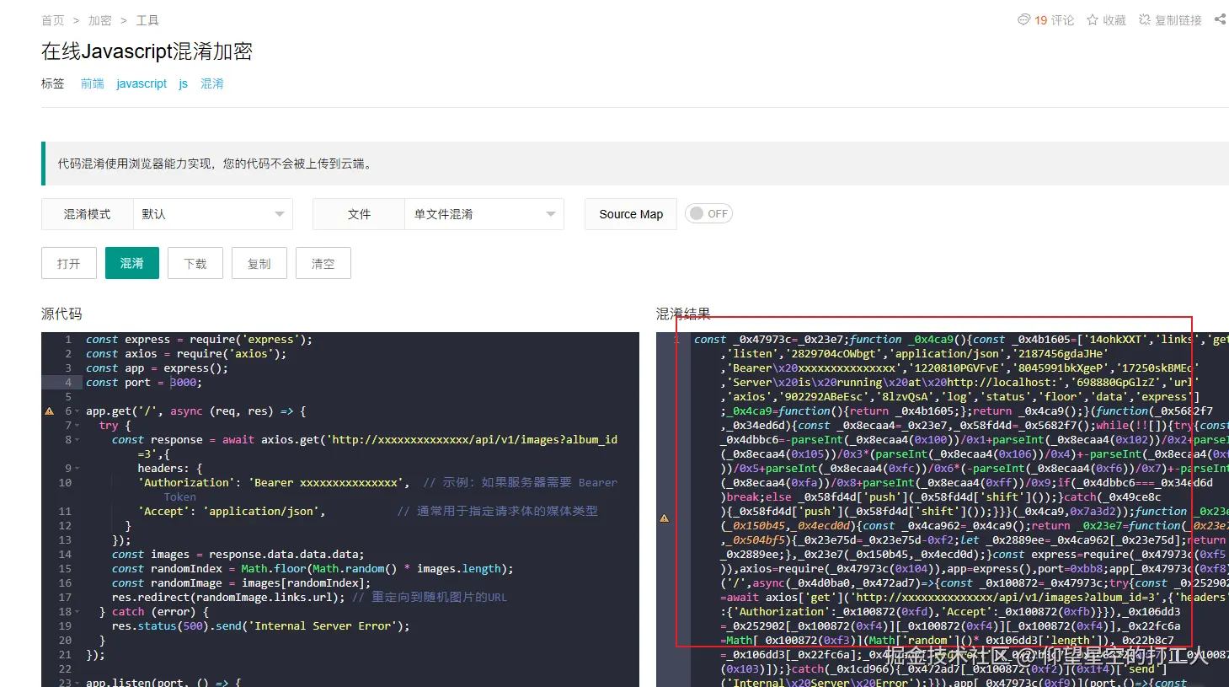Go to 首页 in the breadcrumb
1229x687 pixels.
pyautogui.click(x=52, y=20)
